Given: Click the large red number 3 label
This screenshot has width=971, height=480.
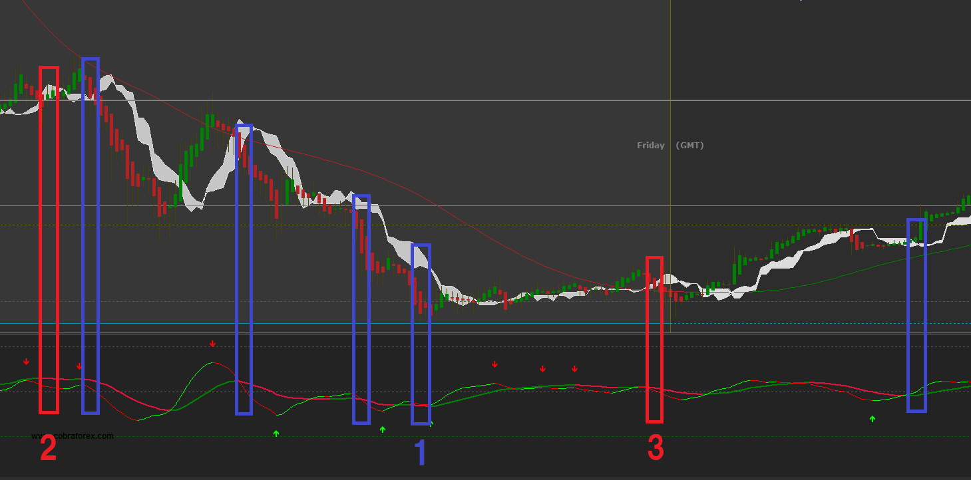Looking at the screenshot, I should pyautogui.click(x=656, y=449).
